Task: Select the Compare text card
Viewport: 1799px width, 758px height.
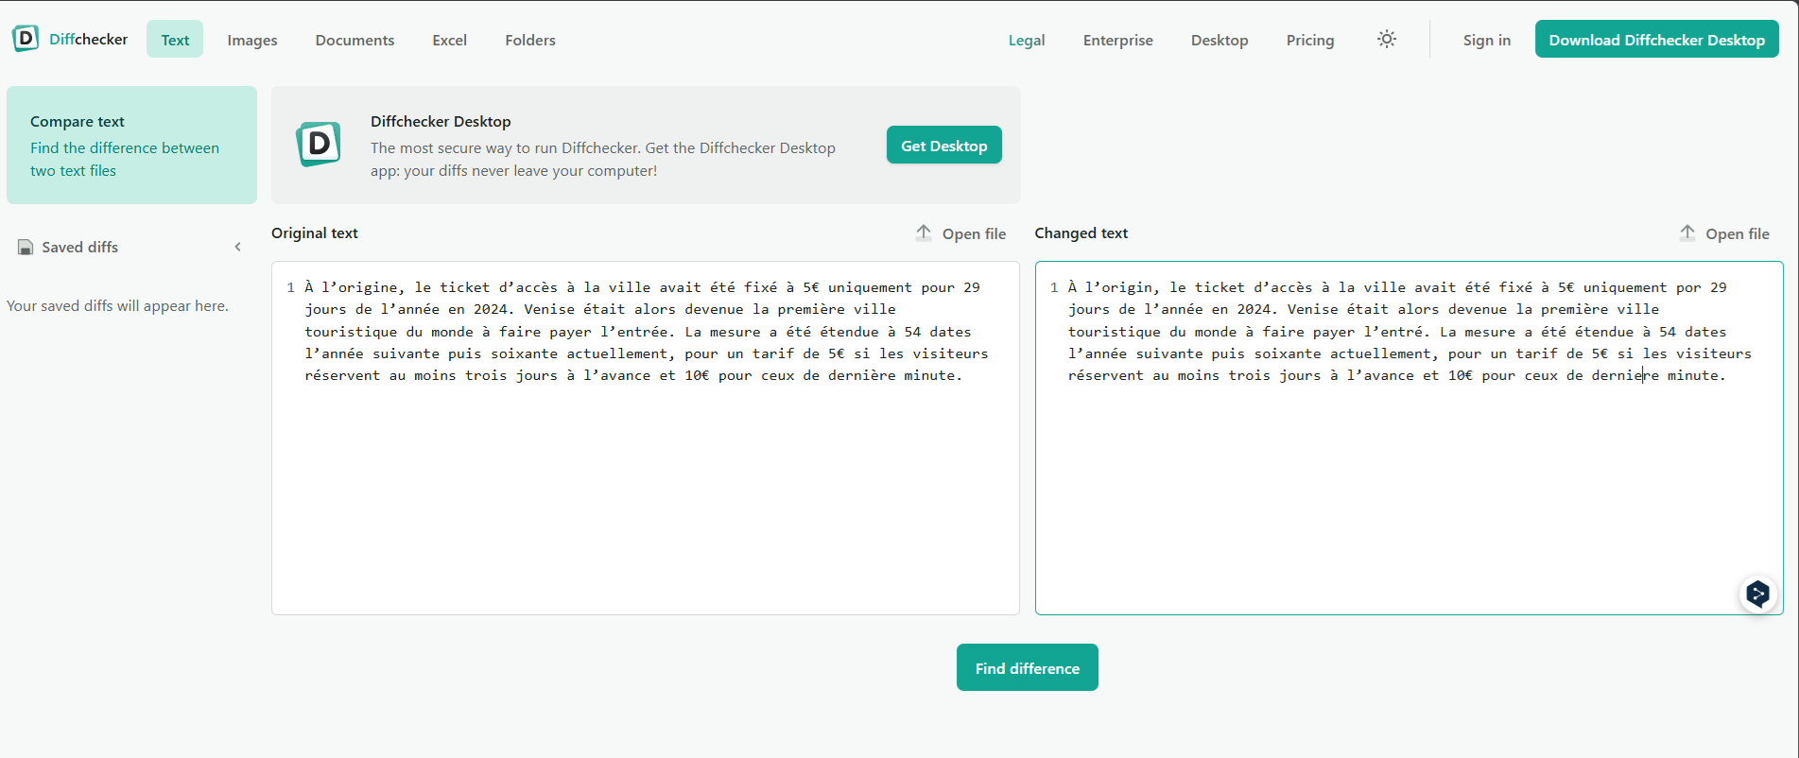Action: point(131,146)
